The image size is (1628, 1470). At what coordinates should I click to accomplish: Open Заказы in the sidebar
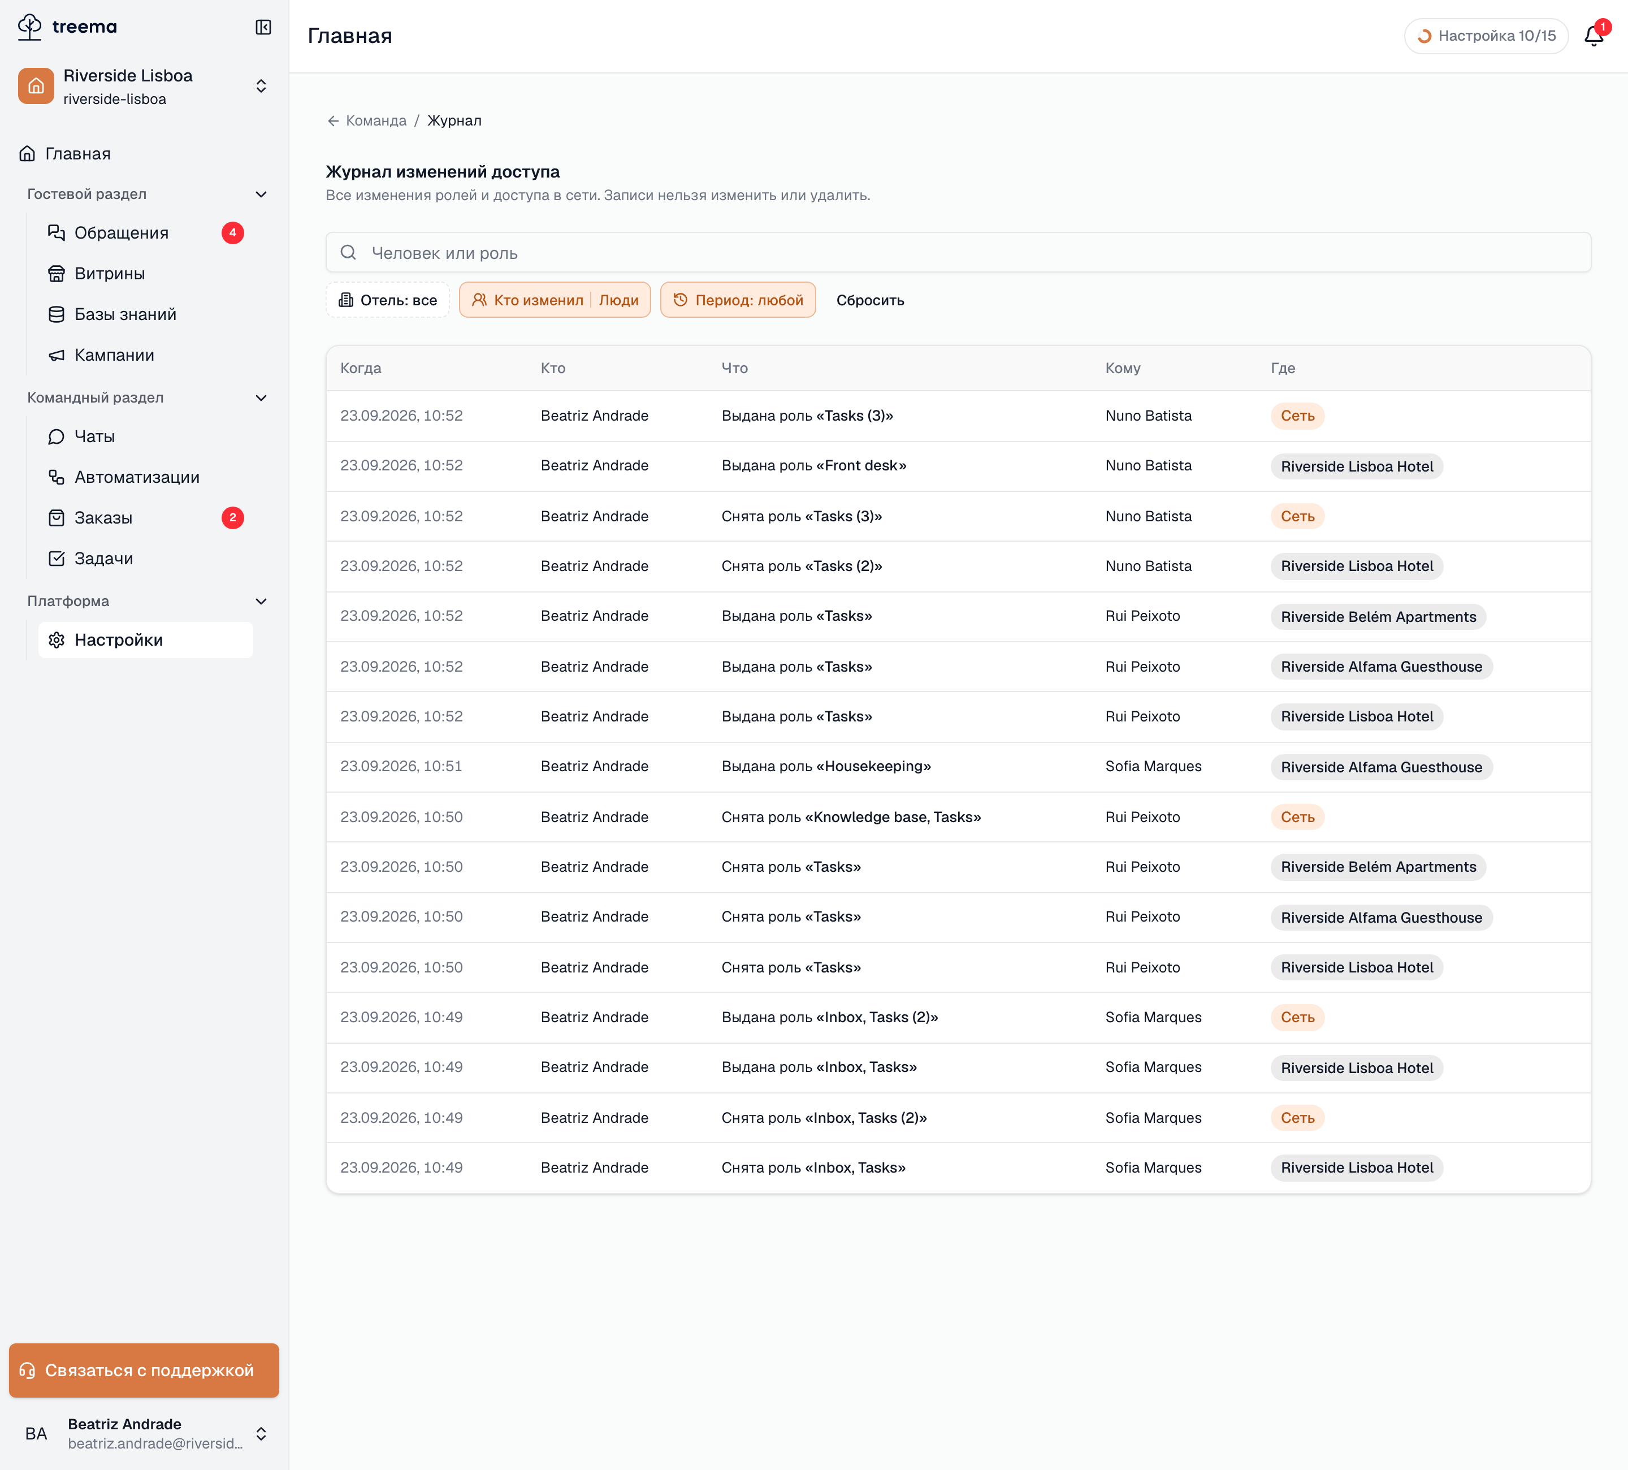[145, 518]
